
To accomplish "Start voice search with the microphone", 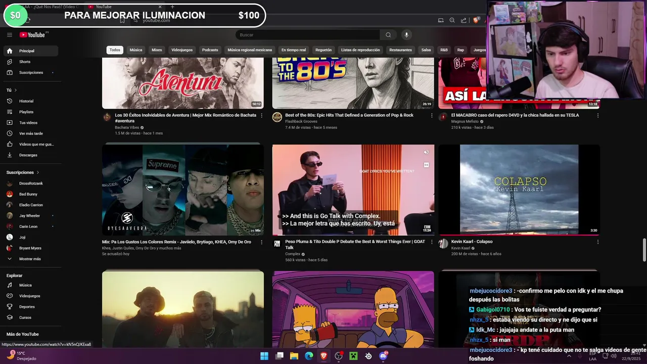I will (x=406, y=35).
